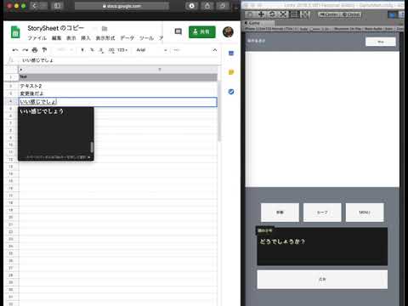Toggle Mute Audio in Game view
Viewport: 408px width, 306px height.
373,29
